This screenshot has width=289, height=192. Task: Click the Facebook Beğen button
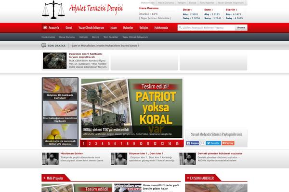point(193,143)
